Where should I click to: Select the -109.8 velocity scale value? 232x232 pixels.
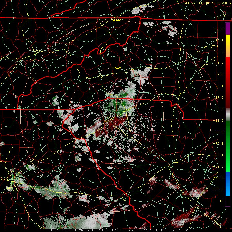click(217, 189)
